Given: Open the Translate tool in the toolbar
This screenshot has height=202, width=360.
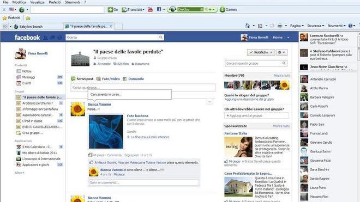Looking at the screenshot, I should click(x=133, y=10).
